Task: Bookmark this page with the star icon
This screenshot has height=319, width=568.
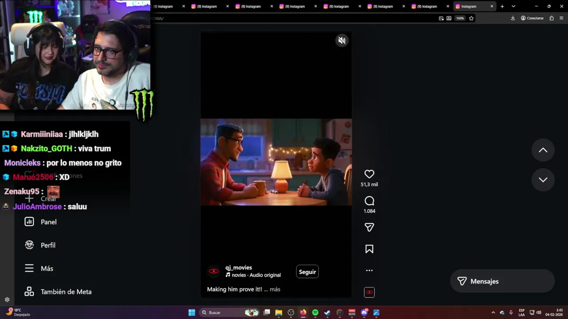Action: pyautogui.click(x=471, y=18)
